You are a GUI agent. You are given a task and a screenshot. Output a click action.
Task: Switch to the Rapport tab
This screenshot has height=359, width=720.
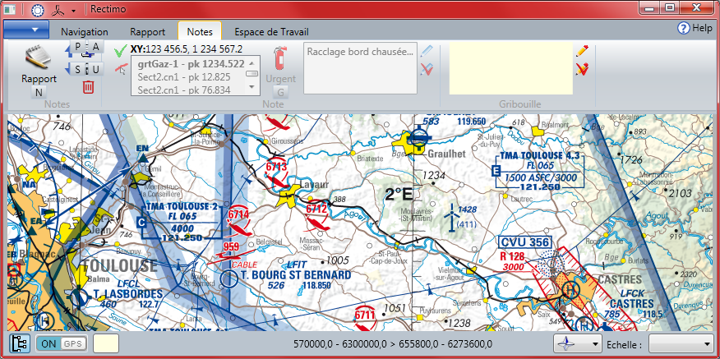[147, 32]
